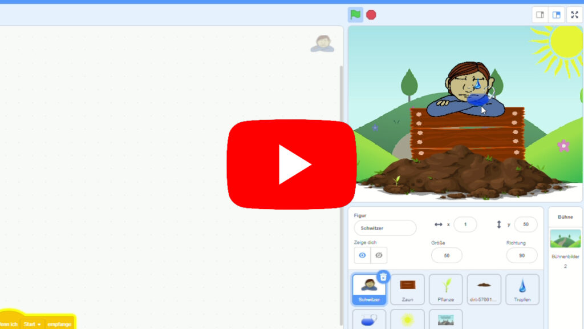Show the sprite using the eye icon
Viewport: 584px width, 329px height.
coord(362,255)
